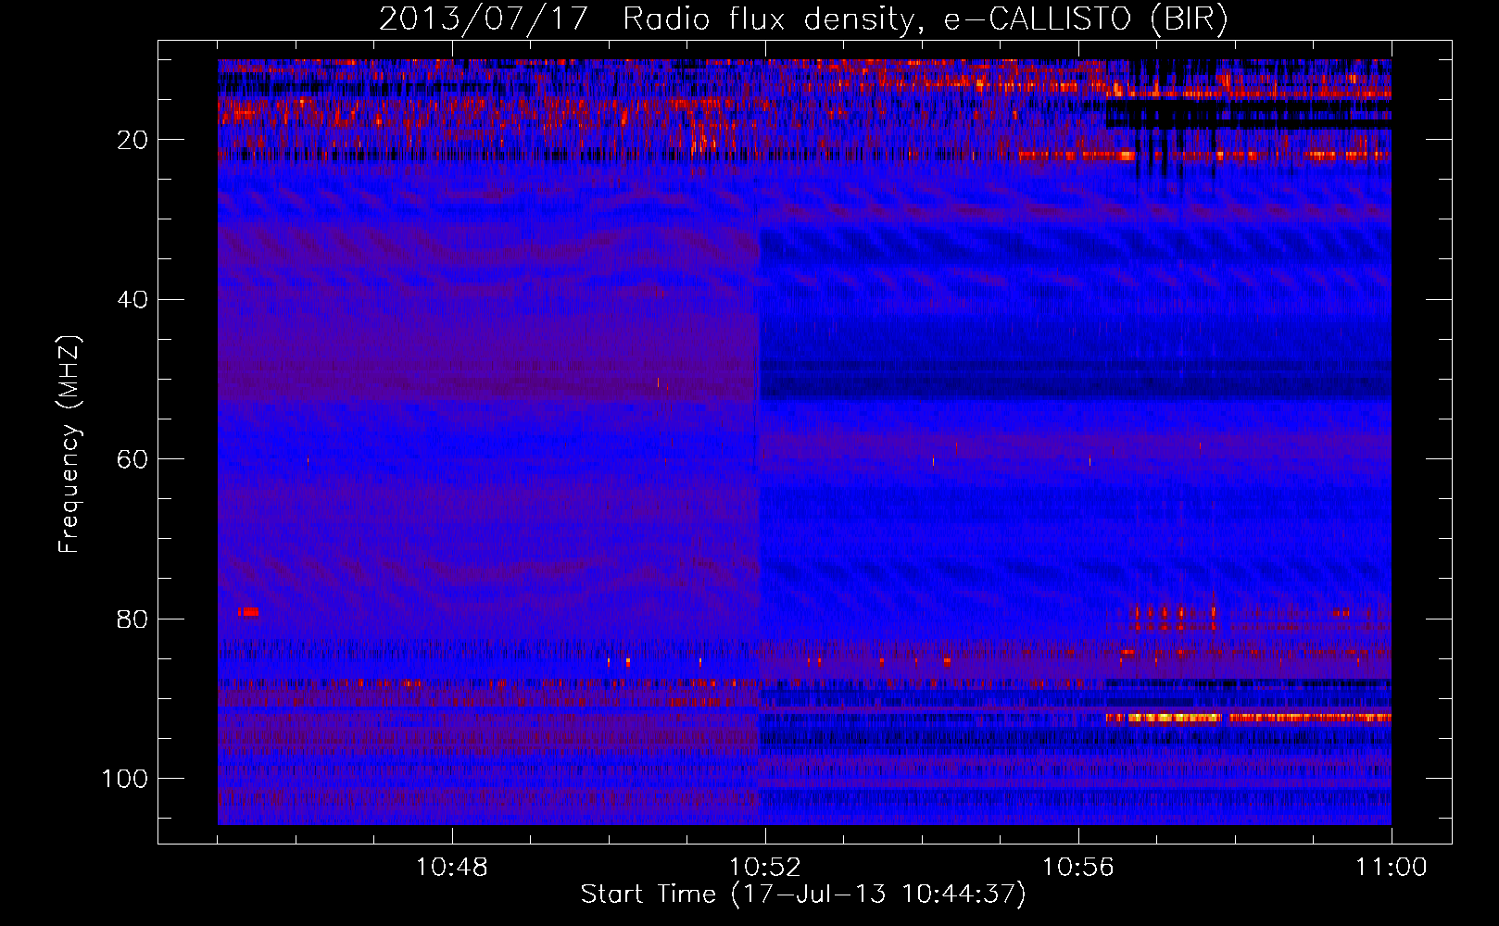The height and width of the screenshot is (926, 1499).
Task: Click the plot title "Radio flux density, e-CALLISTO (BIR)"
Action: pos(926,19)
